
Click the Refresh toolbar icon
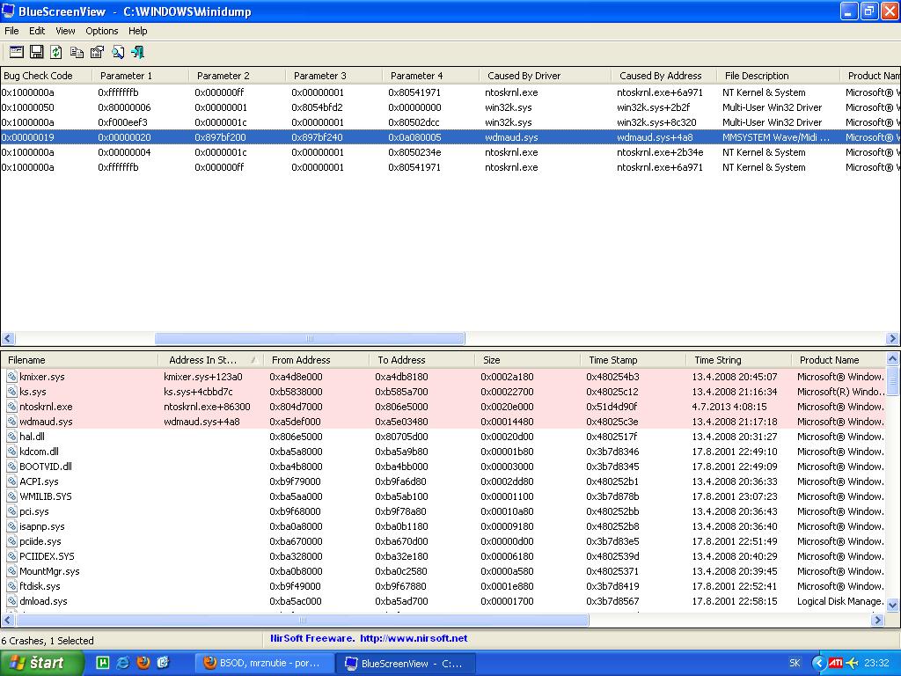56,53
